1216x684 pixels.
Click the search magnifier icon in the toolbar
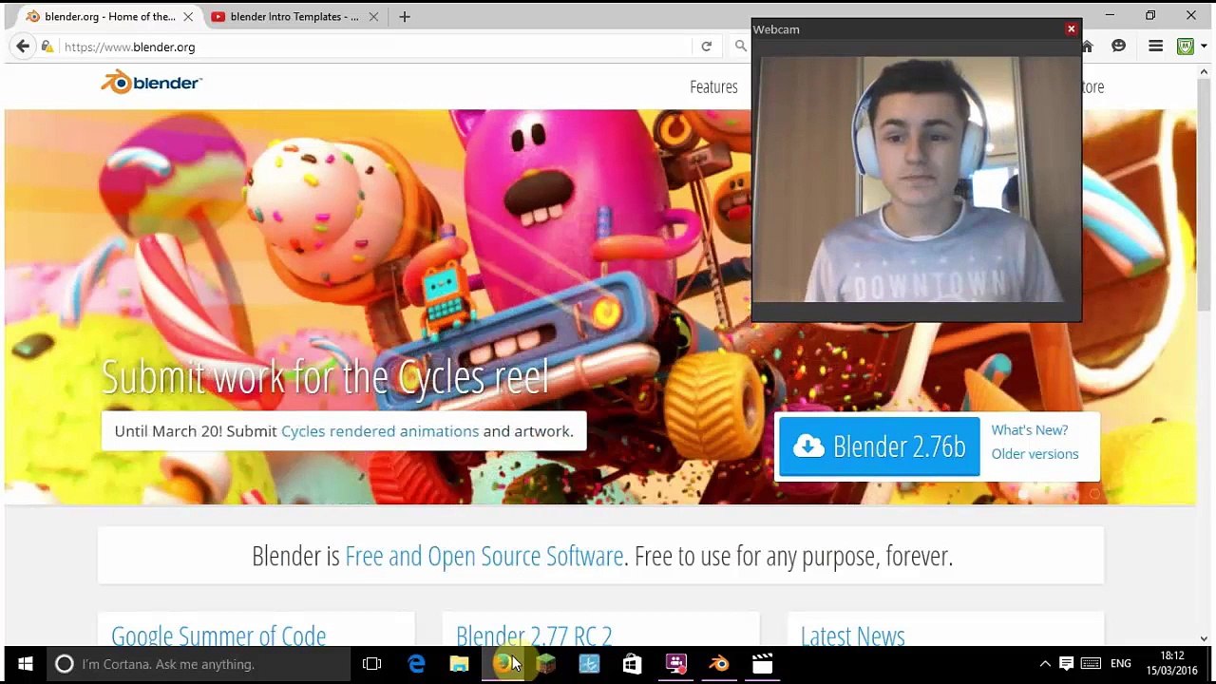[x=740, y=47]
